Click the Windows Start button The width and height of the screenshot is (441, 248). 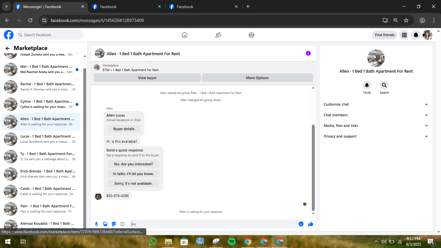pyautogui.click(x=7, y=242)
